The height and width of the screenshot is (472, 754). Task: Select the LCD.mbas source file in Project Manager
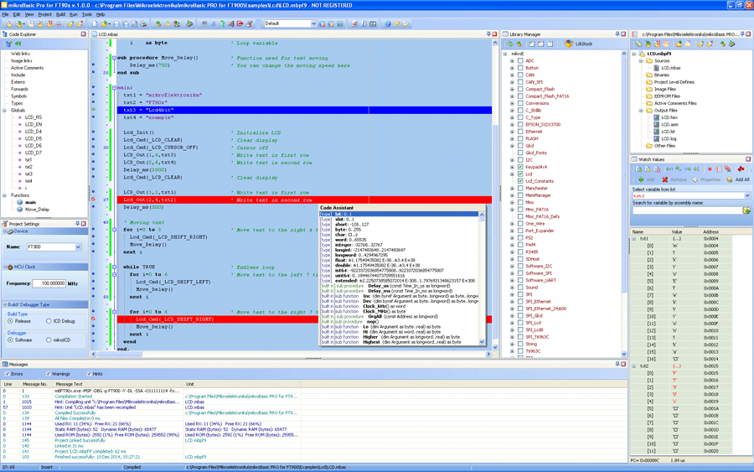670,68
